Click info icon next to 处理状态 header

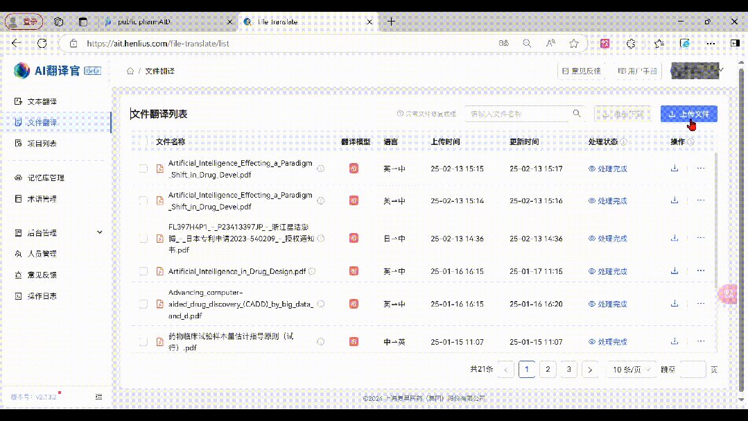(624, 141)
